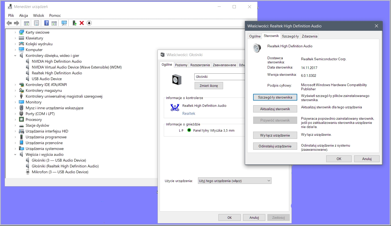This screenshot has height=226, width=391.
Task: Expand the Karty sieciowe node
Action: pyautogui.click(x=15, y=32)
